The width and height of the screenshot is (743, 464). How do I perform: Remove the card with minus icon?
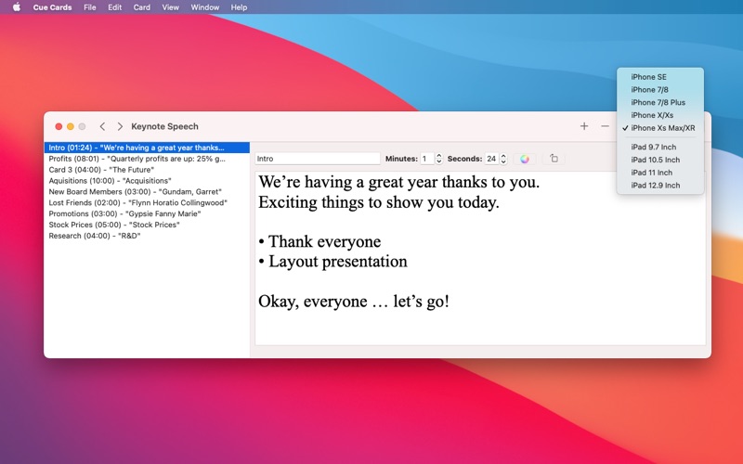[x=606, y=126]
